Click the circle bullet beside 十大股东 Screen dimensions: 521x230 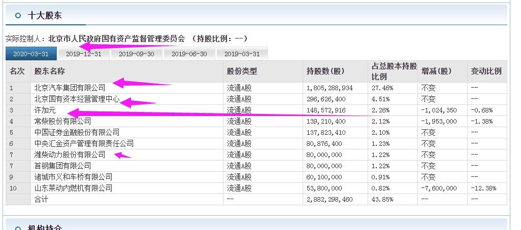point(18,15)
